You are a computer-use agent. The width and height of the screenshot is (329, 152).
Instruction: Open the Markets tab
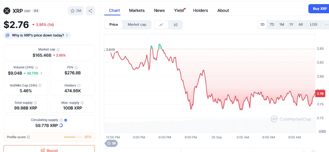[137, 10]
